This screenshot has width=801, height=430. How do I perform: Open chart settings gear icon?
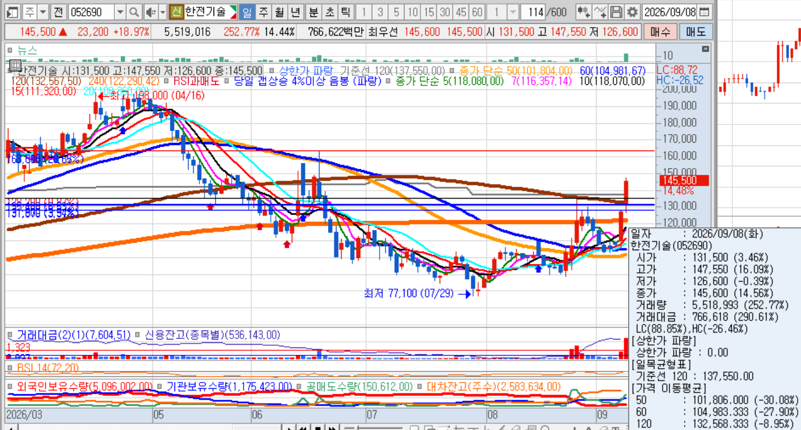632,11
